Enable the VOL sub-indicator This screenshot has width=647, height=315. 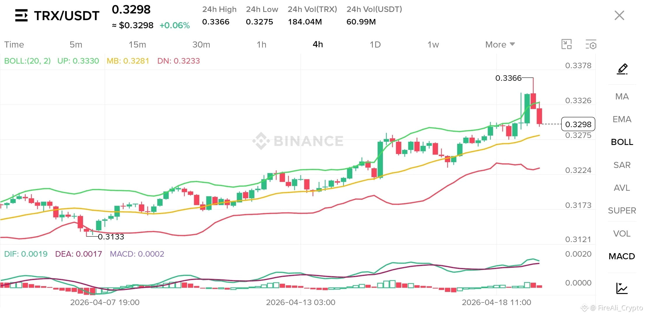[x=622, y=233]
